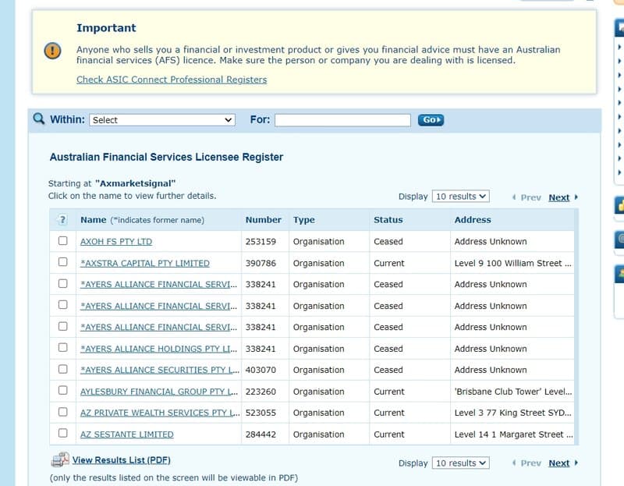624x486 pixels.
Task: Click the top Next arrow icon
Action: pos(576,197)
